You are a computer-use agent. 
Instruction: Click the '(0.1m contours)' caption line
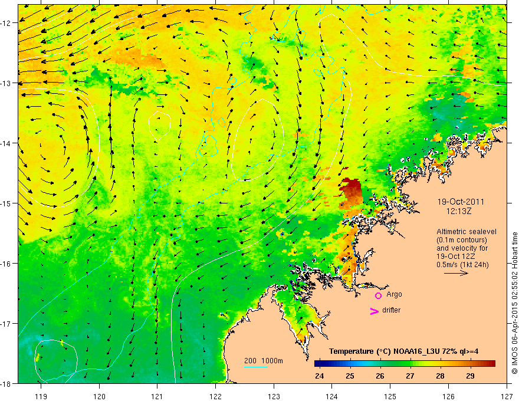click(x=462, y=240)
